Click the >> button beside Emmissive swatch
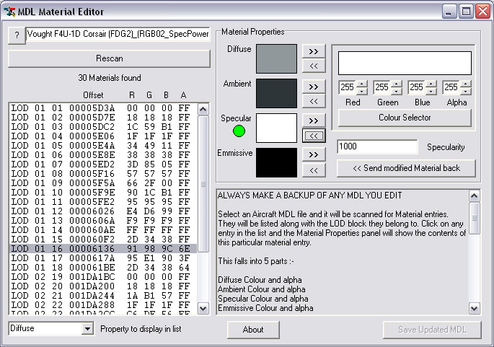The image size is (494, 347). tap(313, 155)
